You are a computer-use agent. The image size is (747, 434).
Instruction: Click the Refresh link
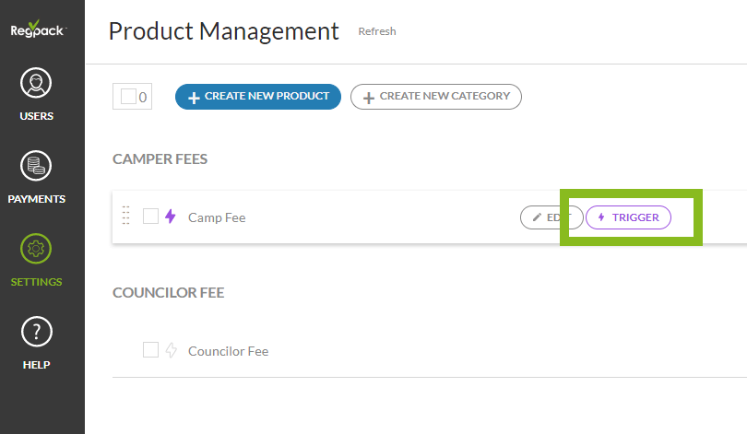point(377,31)
